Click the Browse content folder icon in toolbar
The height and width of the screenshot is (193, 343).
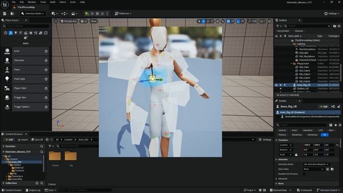click(x=12, y=13)
